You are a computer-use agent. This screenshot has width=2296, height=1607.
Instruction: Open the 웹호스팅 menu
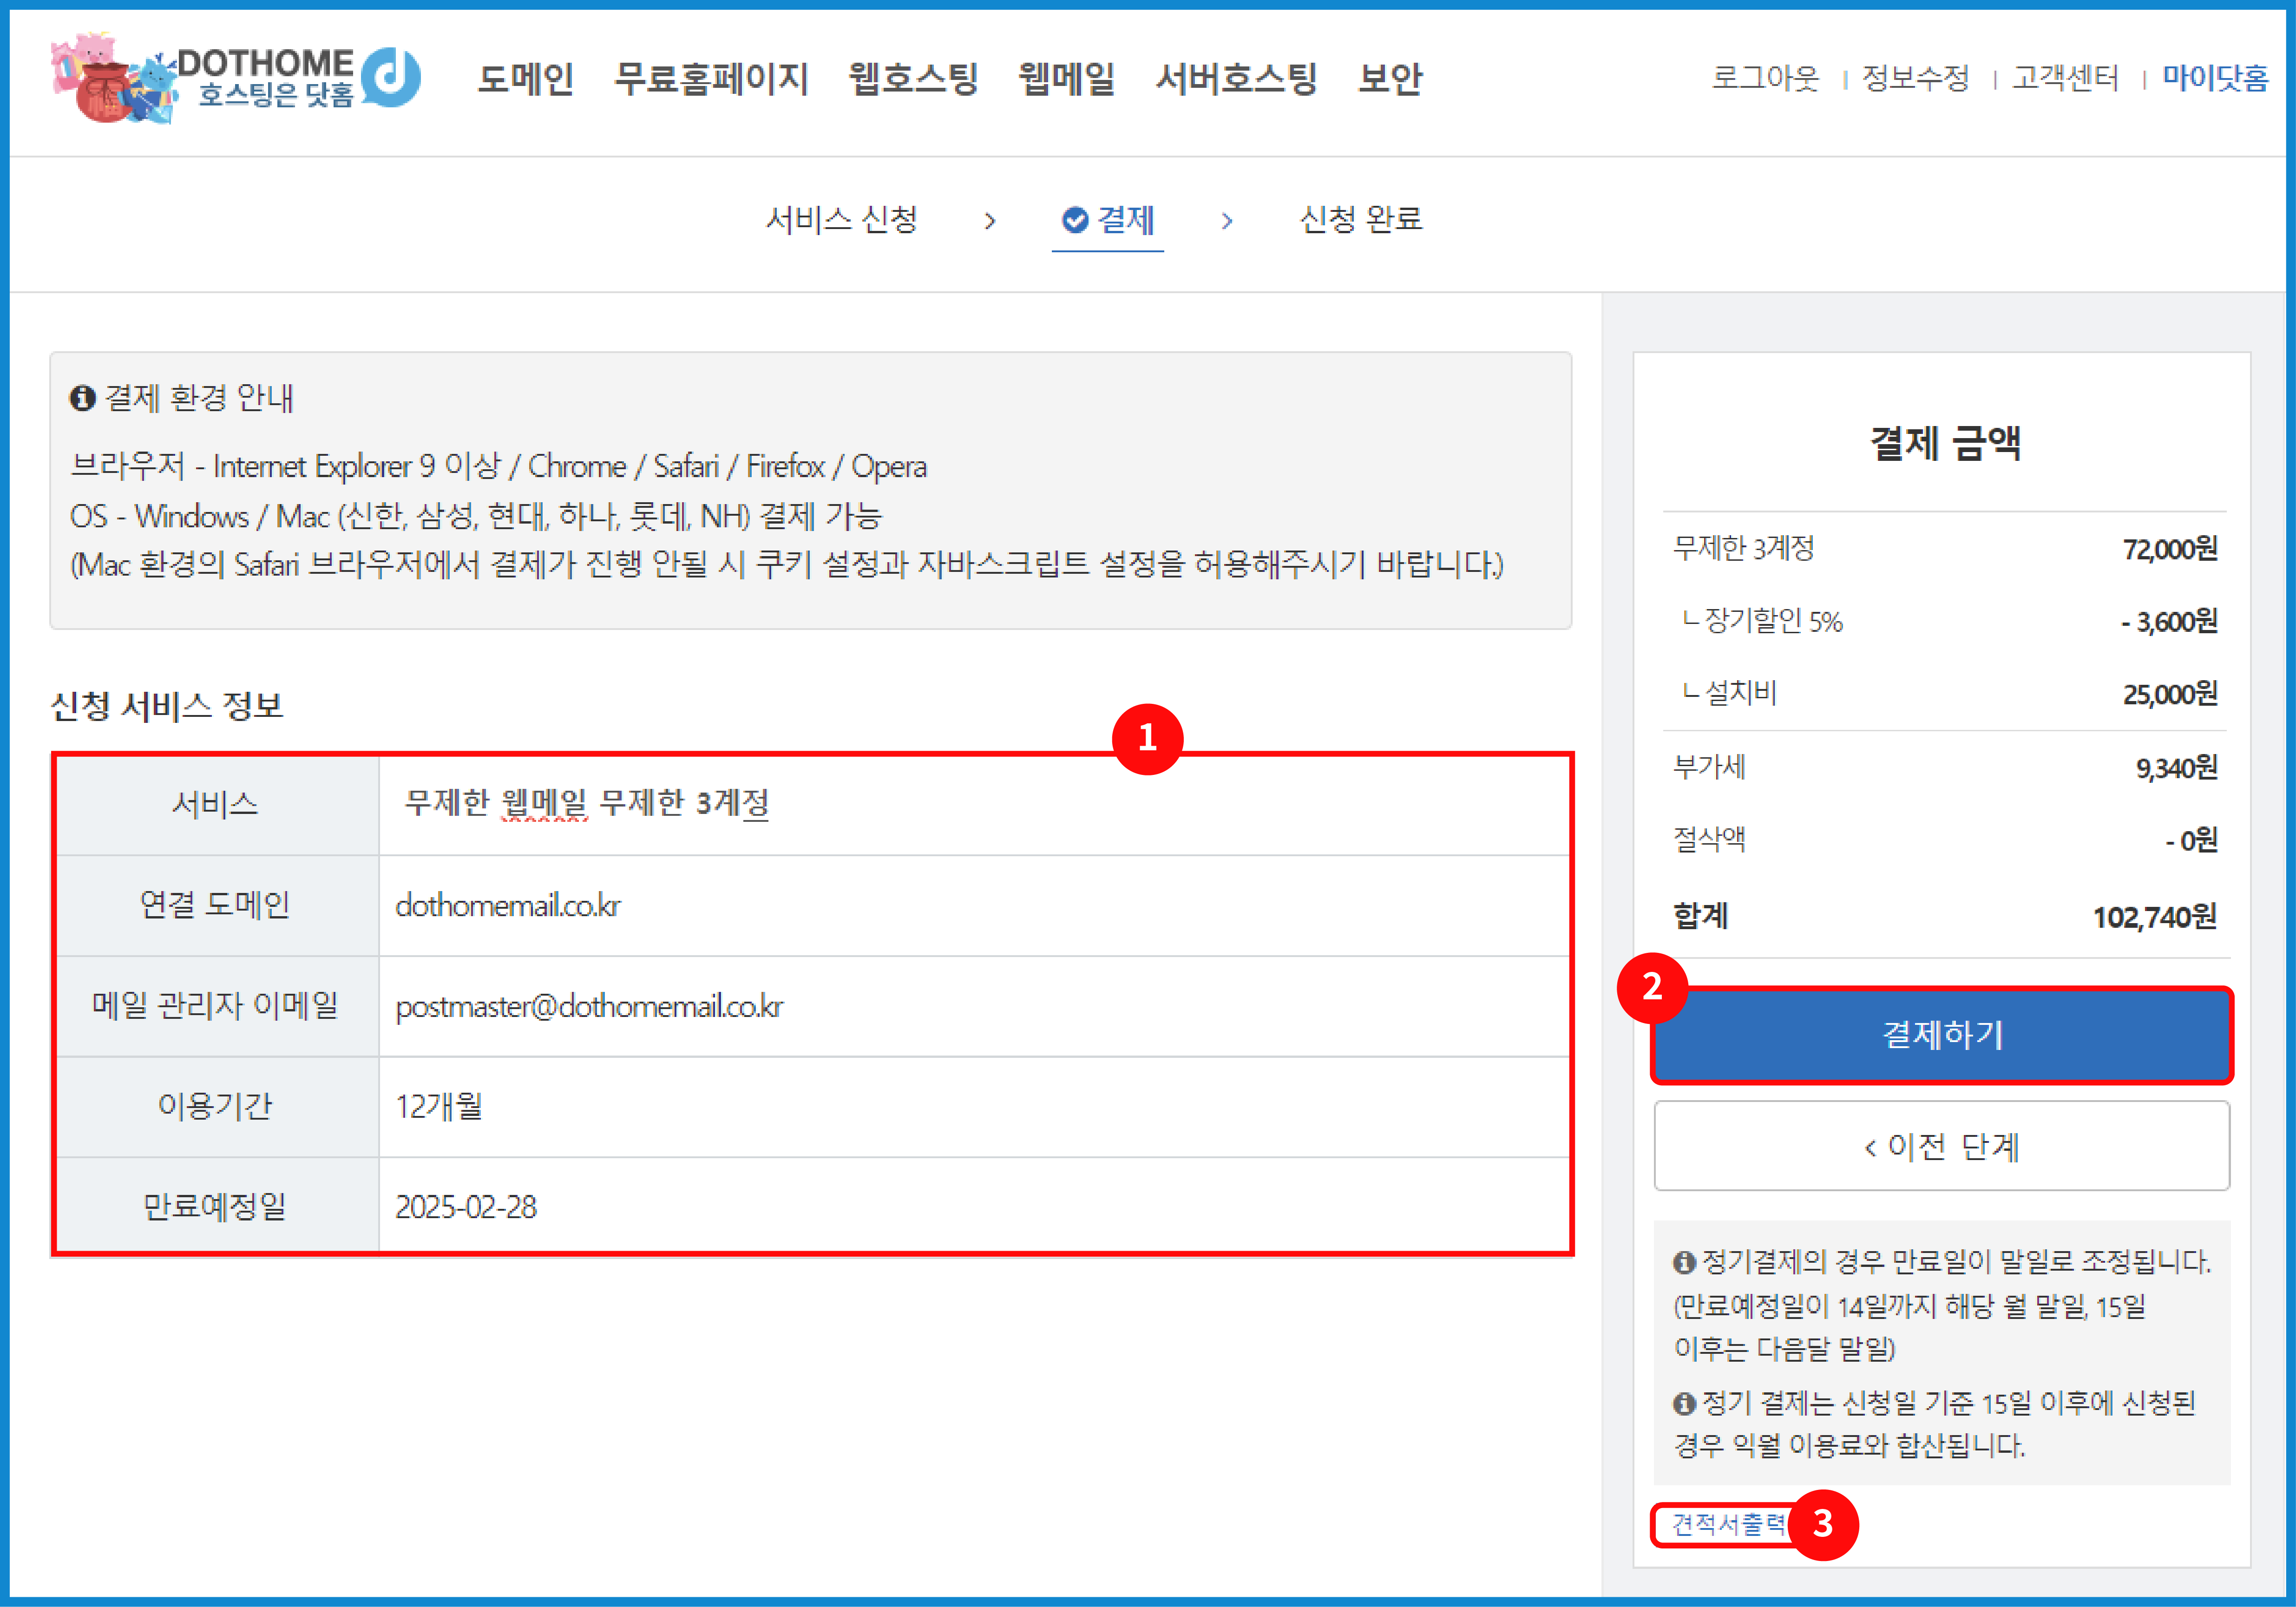[x=914, y=79]
